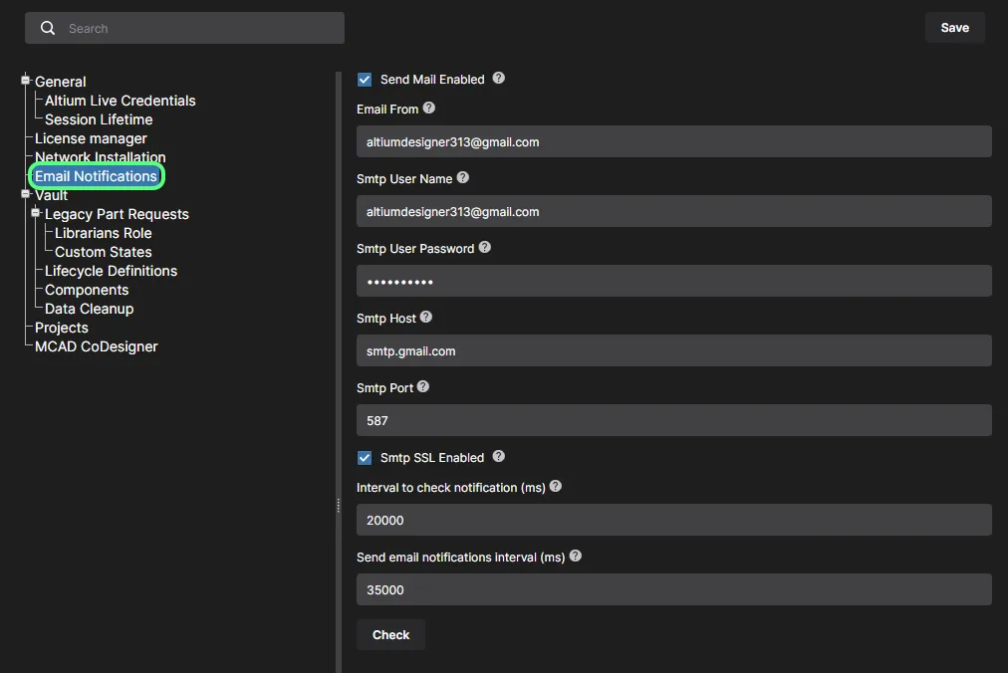1008x673 pixels.
Task: Click help icon beside Send Mail Enabled
Action: [x=499, y=79]
